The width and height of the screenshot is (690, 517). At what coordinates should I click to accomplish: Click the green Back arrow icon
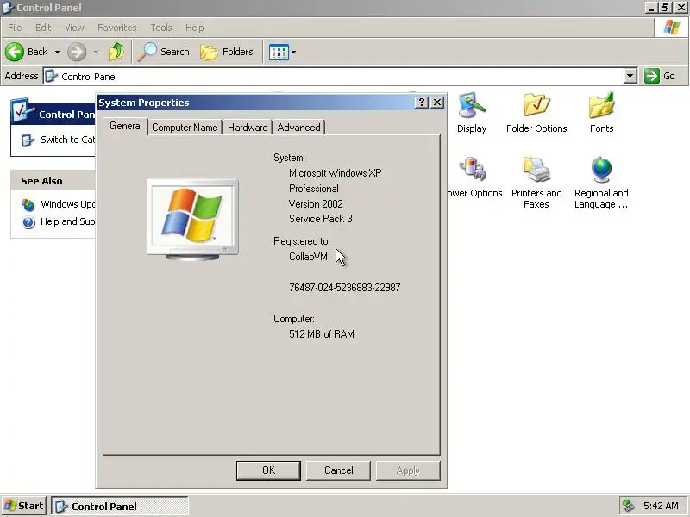coord(14,52)
